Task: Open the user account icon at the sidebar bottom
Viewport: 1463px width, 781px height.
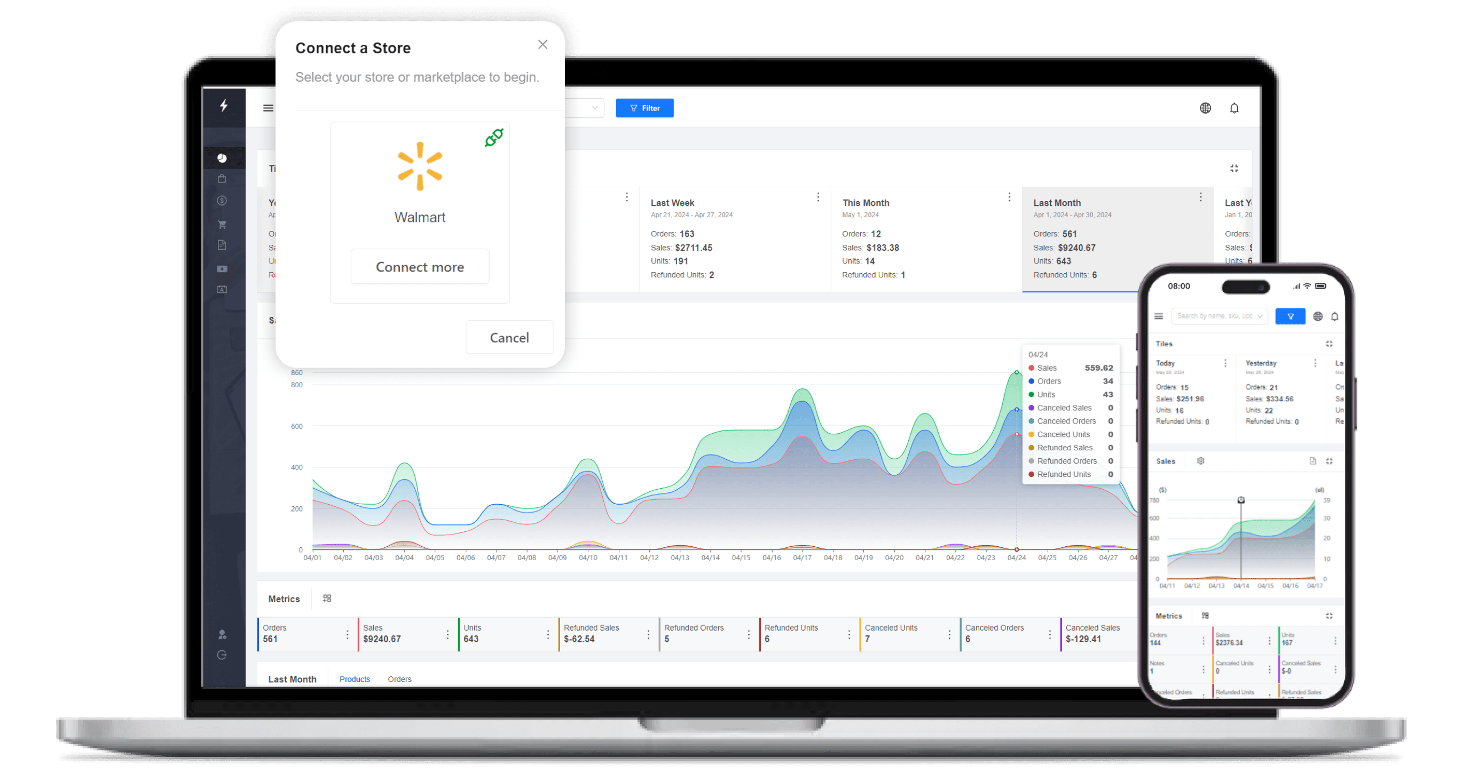Action: tap(222, 634)
